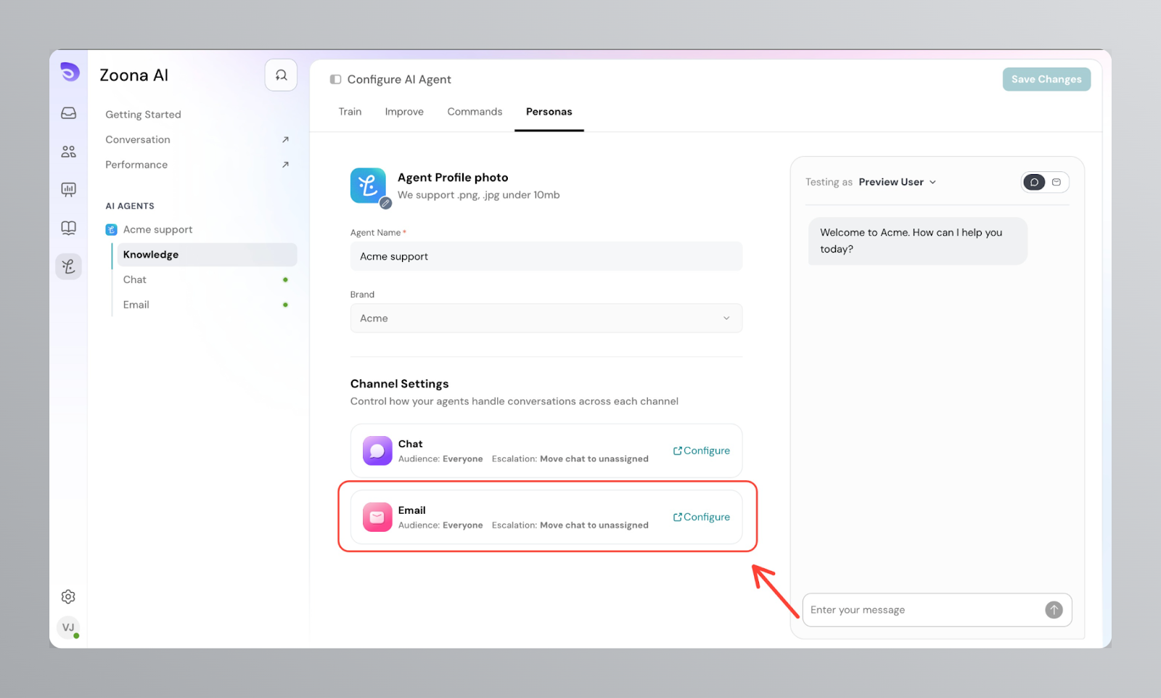Switch preview to email mode toggle

(x=1057, y=182)
